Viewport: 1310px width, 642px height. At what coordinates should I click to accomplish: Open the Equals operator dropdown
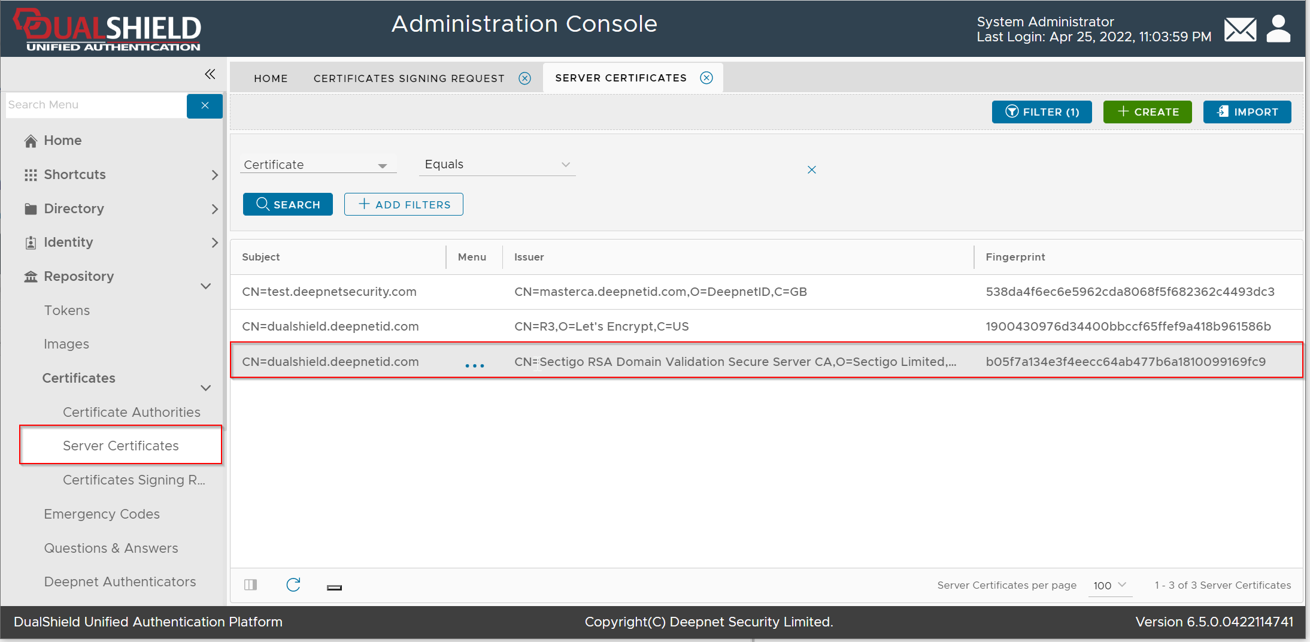pos(497,165)
